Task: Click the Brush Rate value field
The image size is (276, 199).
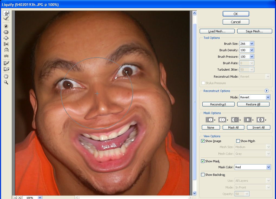Action: tap(245, 63)
